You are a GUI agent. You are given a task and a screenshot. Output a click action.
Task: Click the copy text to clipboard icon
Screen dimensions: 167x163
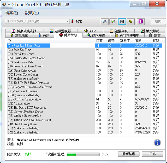click(x=105, y=21)
